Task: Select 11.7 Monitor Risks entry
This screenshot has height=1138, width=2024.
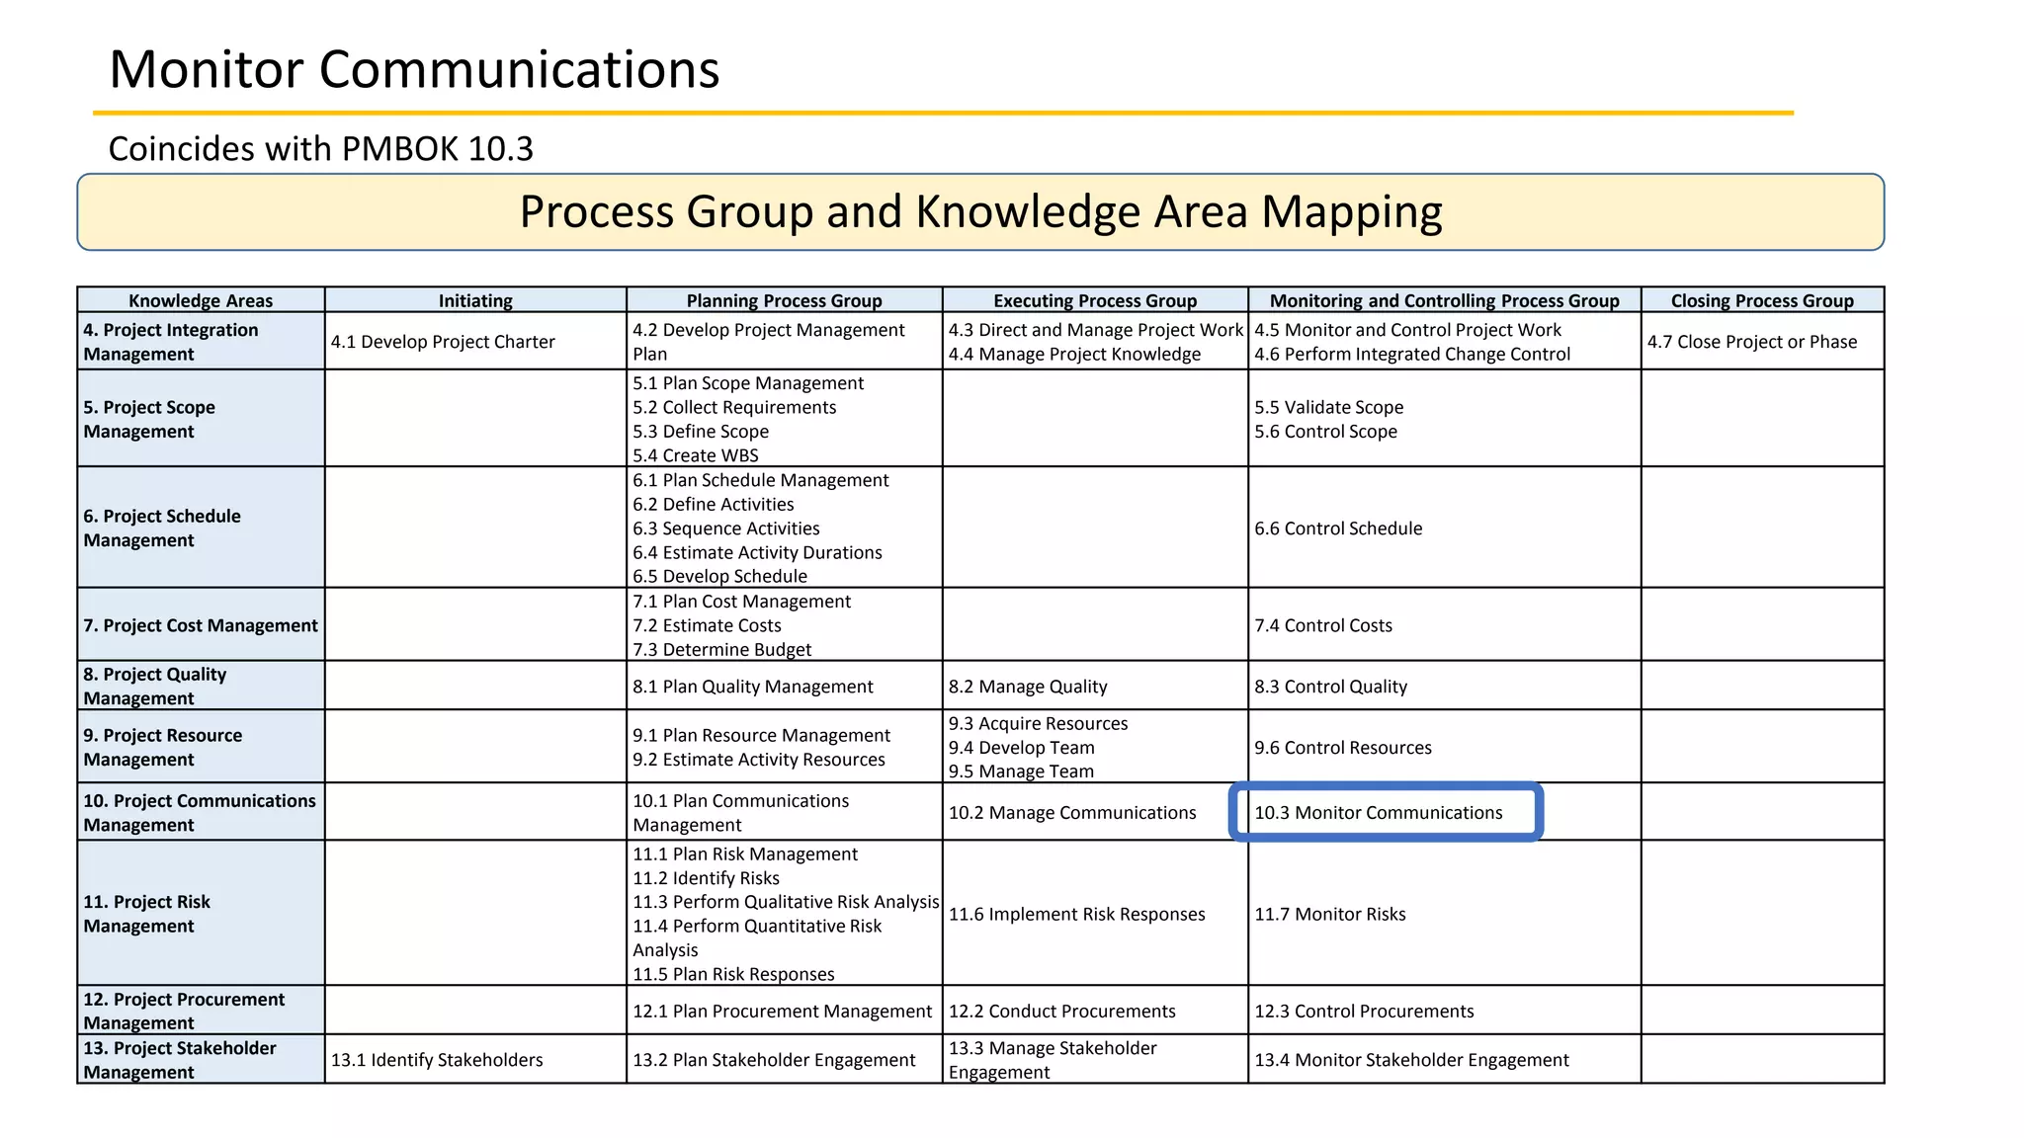Action: tap(1329, 914)
